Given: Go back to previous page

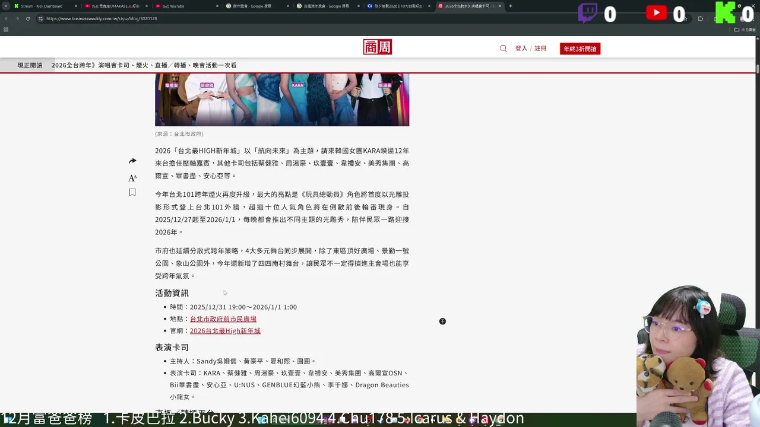Looking at the screenshot, I should [6, 18].
